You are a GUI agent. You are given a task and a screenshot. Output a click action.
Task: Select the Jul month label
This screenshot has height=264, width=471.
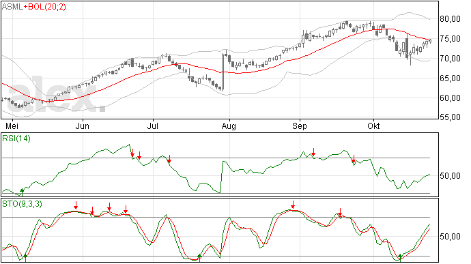pos(153,126)
